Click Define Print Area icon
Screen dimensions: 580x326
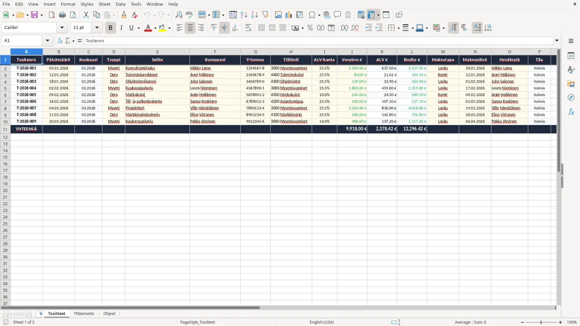(361, 15)
